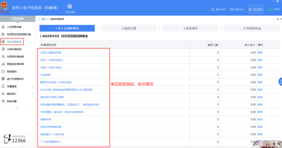282x148 pixels.
Task: Open 年金领取 link
Action: pos(45,75)
